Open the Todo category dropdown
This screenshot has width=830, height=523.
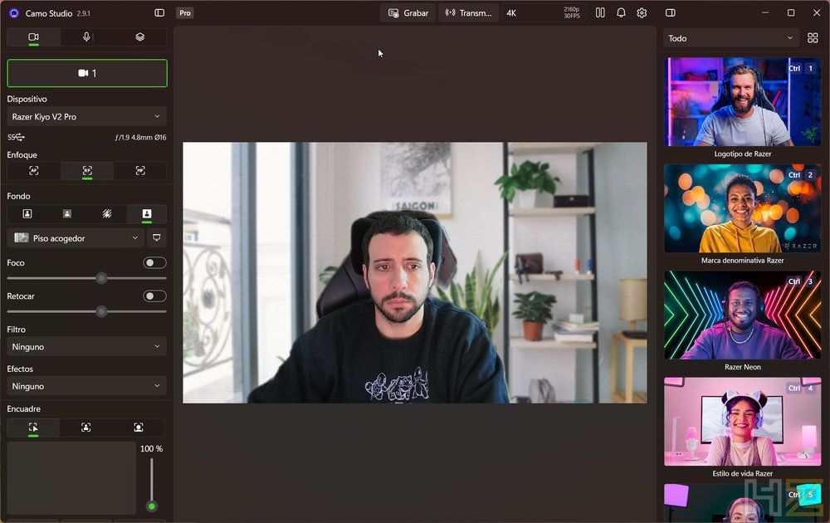731,38
